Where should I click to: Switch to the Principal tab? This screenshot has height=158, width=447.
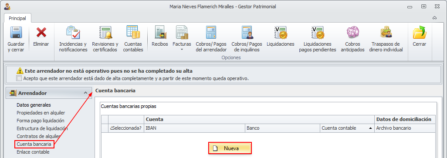17,18
